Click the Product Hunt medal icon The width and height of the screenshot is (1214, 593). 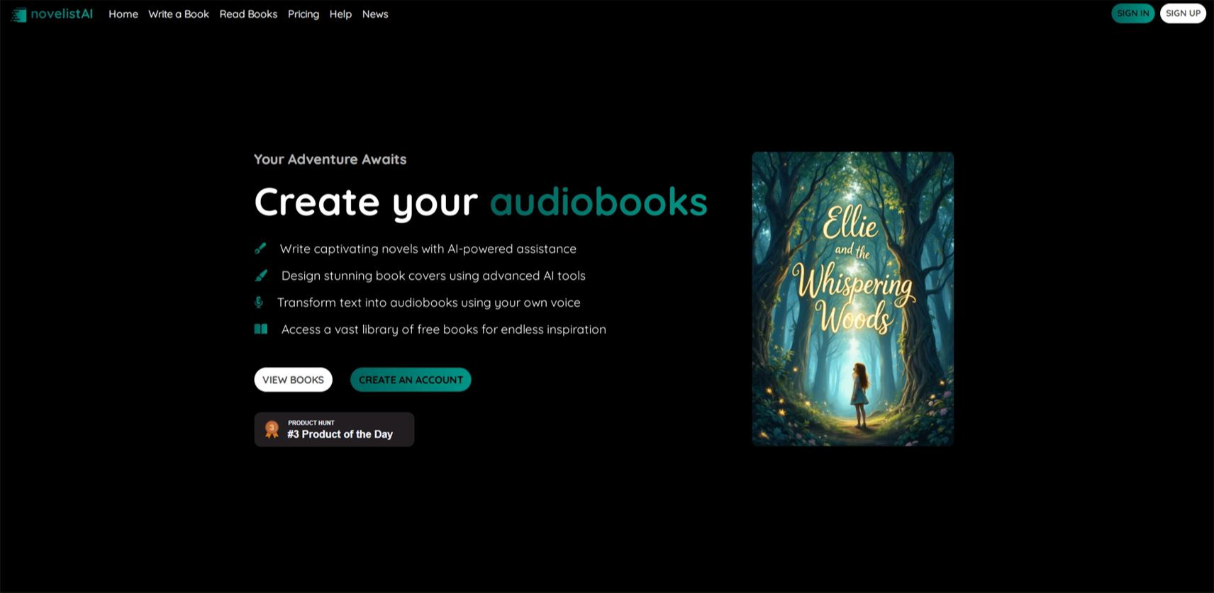272,429
